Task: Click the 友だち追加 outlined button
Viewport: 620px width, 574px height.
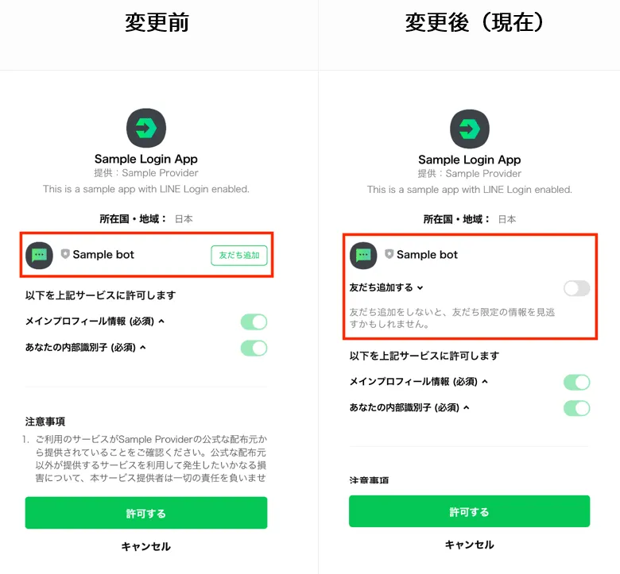Action: [239, 255]
